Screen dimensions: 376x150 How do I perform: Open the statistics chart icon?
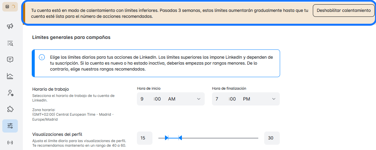10,76
